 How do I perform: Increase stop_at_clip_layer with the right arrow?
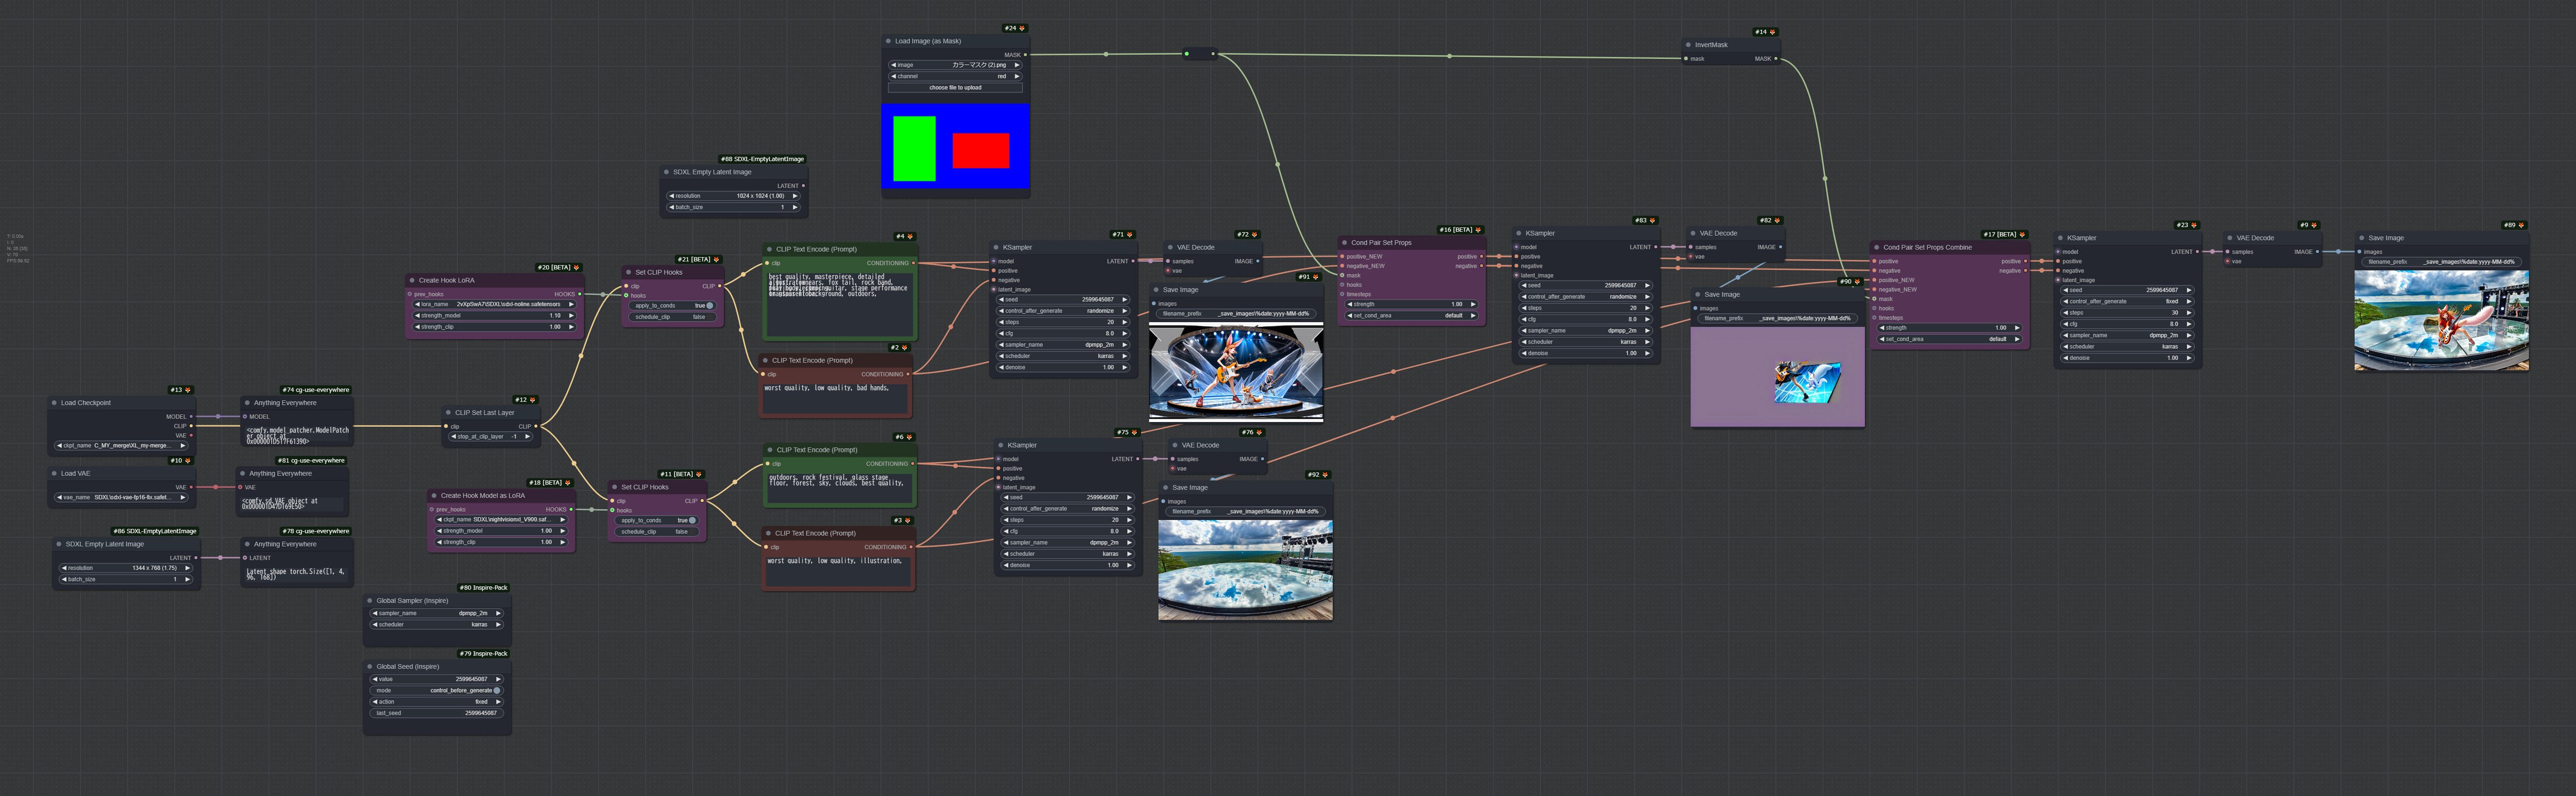pos(527,437)
